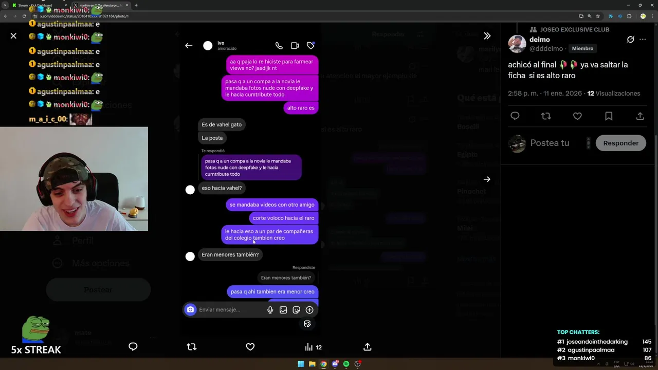Open File Explorer from taskbar
Viewport: 658px width, 370px height.
(312, 364)
